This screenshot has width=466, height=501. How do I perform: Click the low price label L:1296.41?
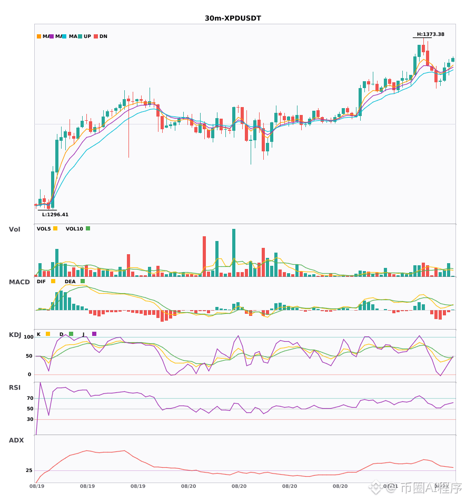click(55, 215)
